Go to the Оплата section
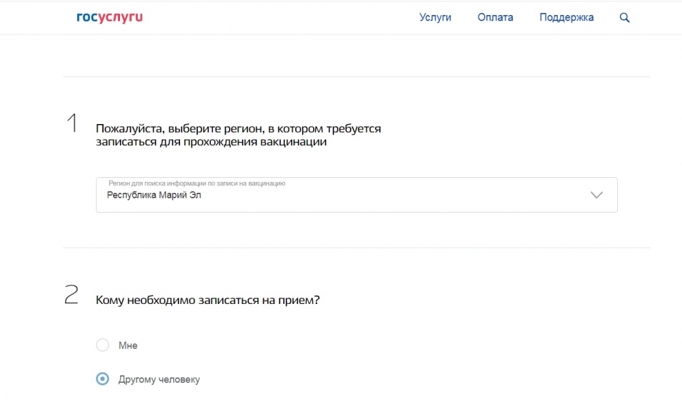The width and height of the screenshot is (682, 415). 495,18
